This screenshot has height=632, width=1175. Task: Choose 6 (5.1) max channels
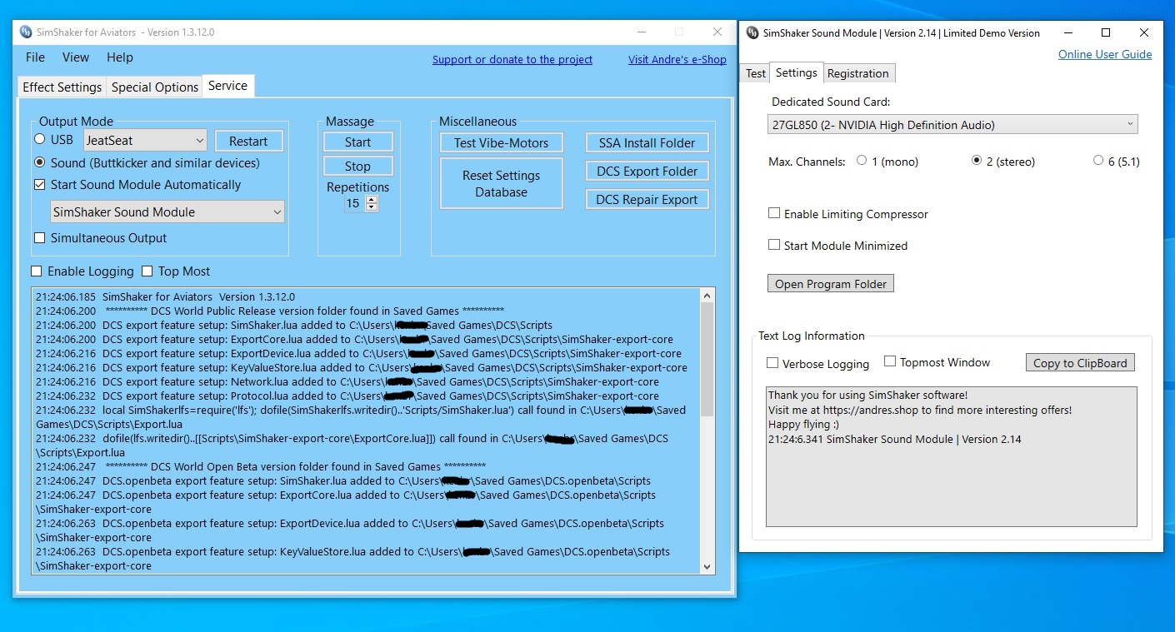[x=1098, y=161]
